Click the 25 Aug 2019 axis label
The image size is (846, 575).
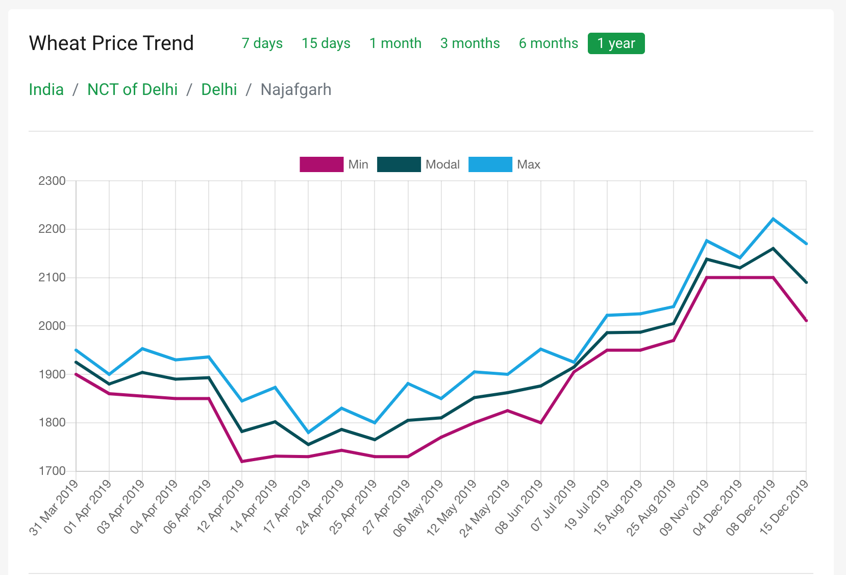coord(651,508)
